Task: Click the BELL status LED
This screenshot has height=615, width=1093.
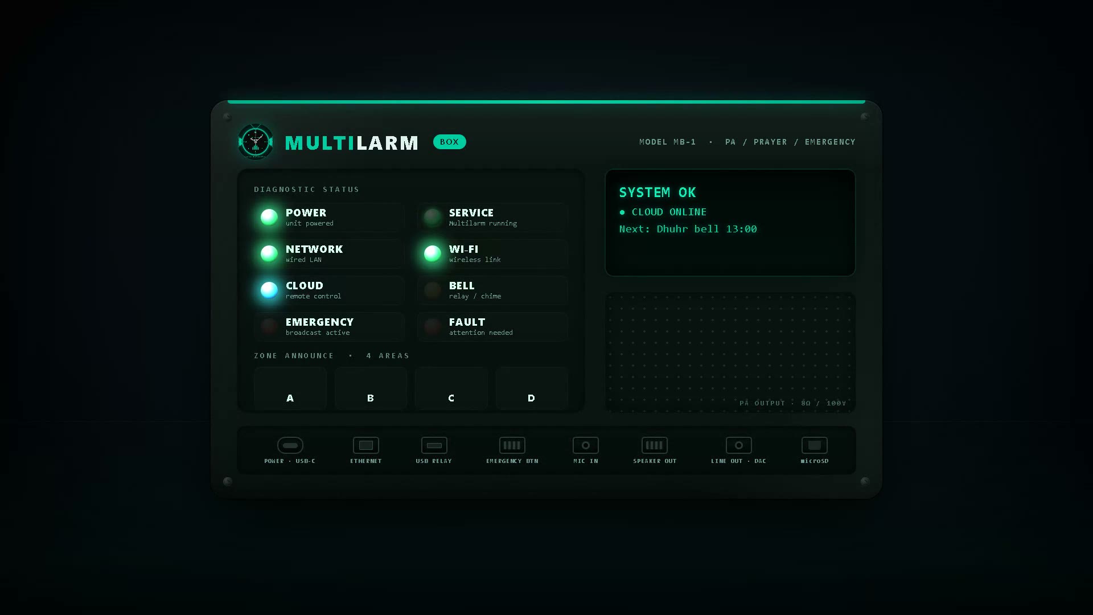Action: (433, 290)
